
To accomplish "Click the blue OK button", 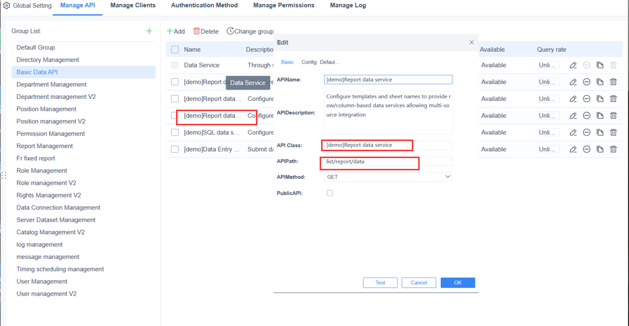I will 457,282.
